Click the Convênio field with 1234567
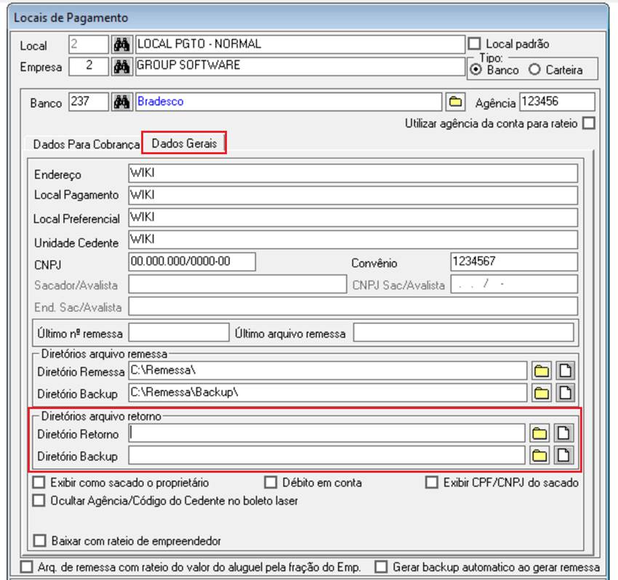This screenshot has height=580, width=618. pos(514,261)
